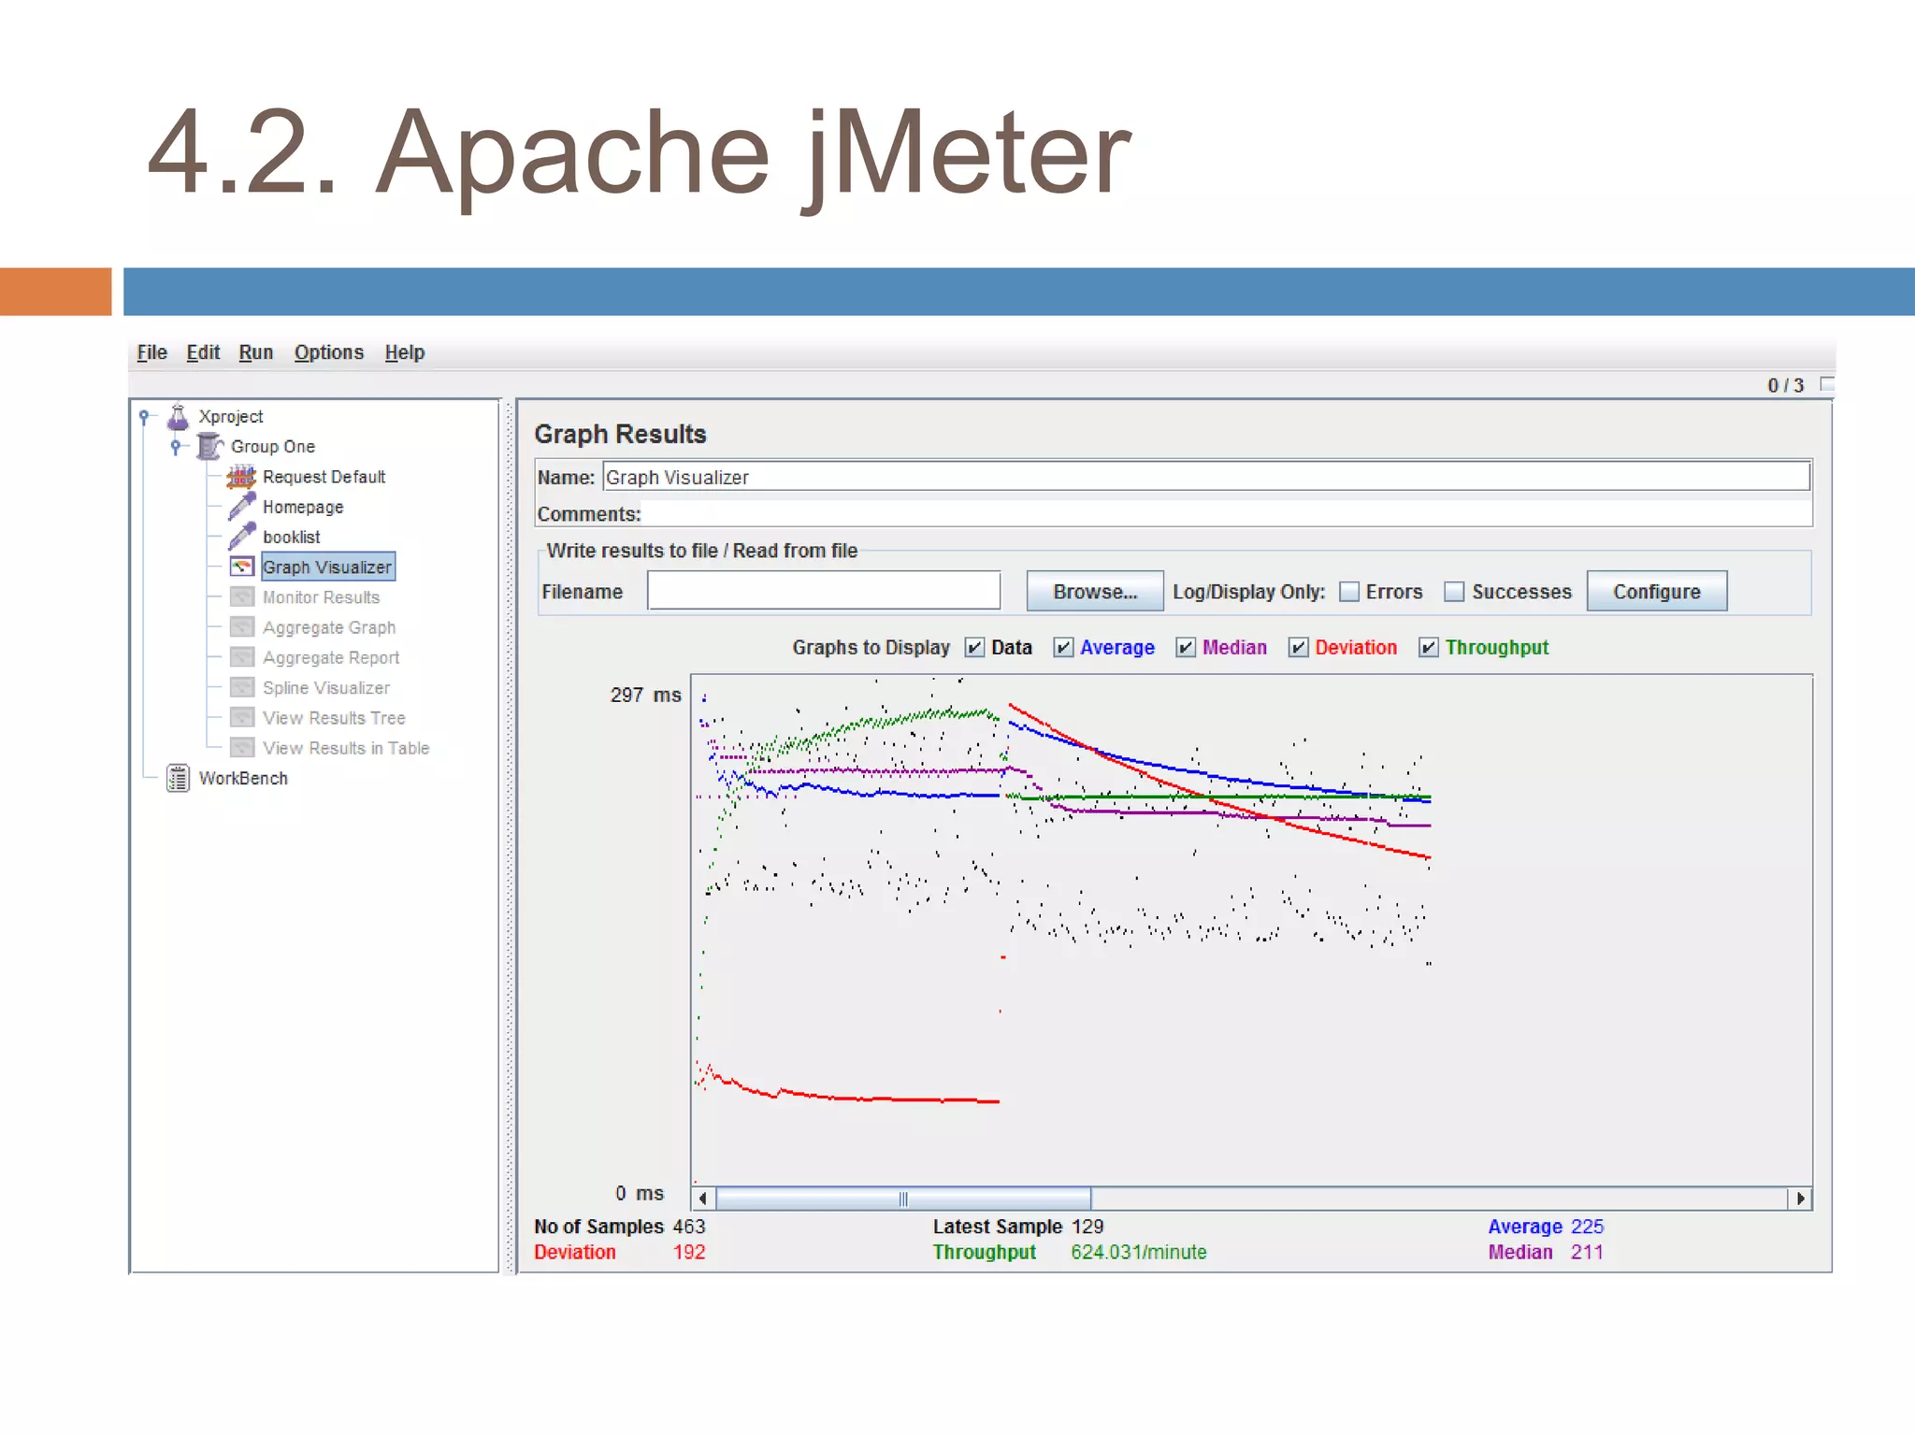Click the Aggregate Graph listener icon
The width and height of the screenshot is (1915, 1436).
click(241, 626)
